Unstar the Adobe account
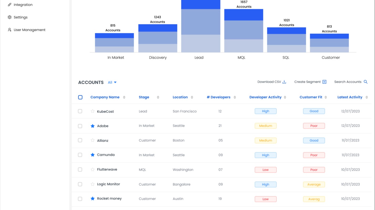375x210 pixels. (93, 126)
